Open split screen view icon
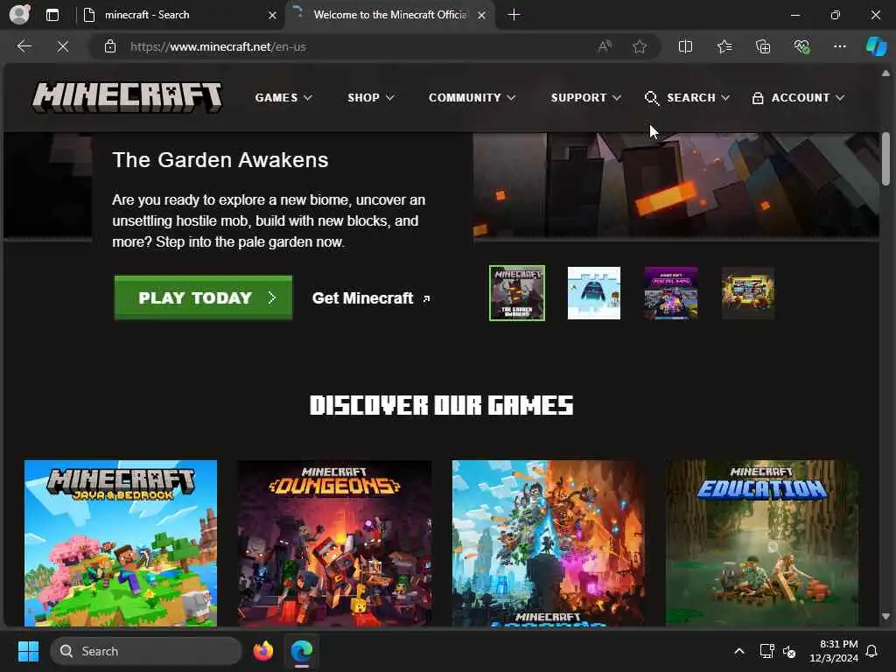 pyautogui.click(x=685, y=46)
